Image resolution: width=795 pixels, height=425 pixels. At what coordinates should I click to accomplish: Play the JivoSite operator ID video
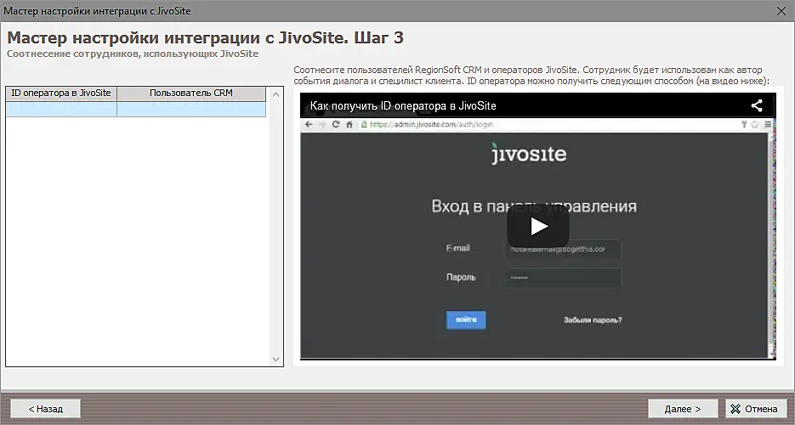point(538,226)
